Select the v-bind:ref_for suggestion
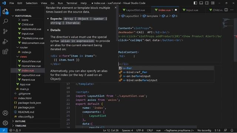Image resolution: width=237 pixels, height=133 pixels. tap(166, 72)
